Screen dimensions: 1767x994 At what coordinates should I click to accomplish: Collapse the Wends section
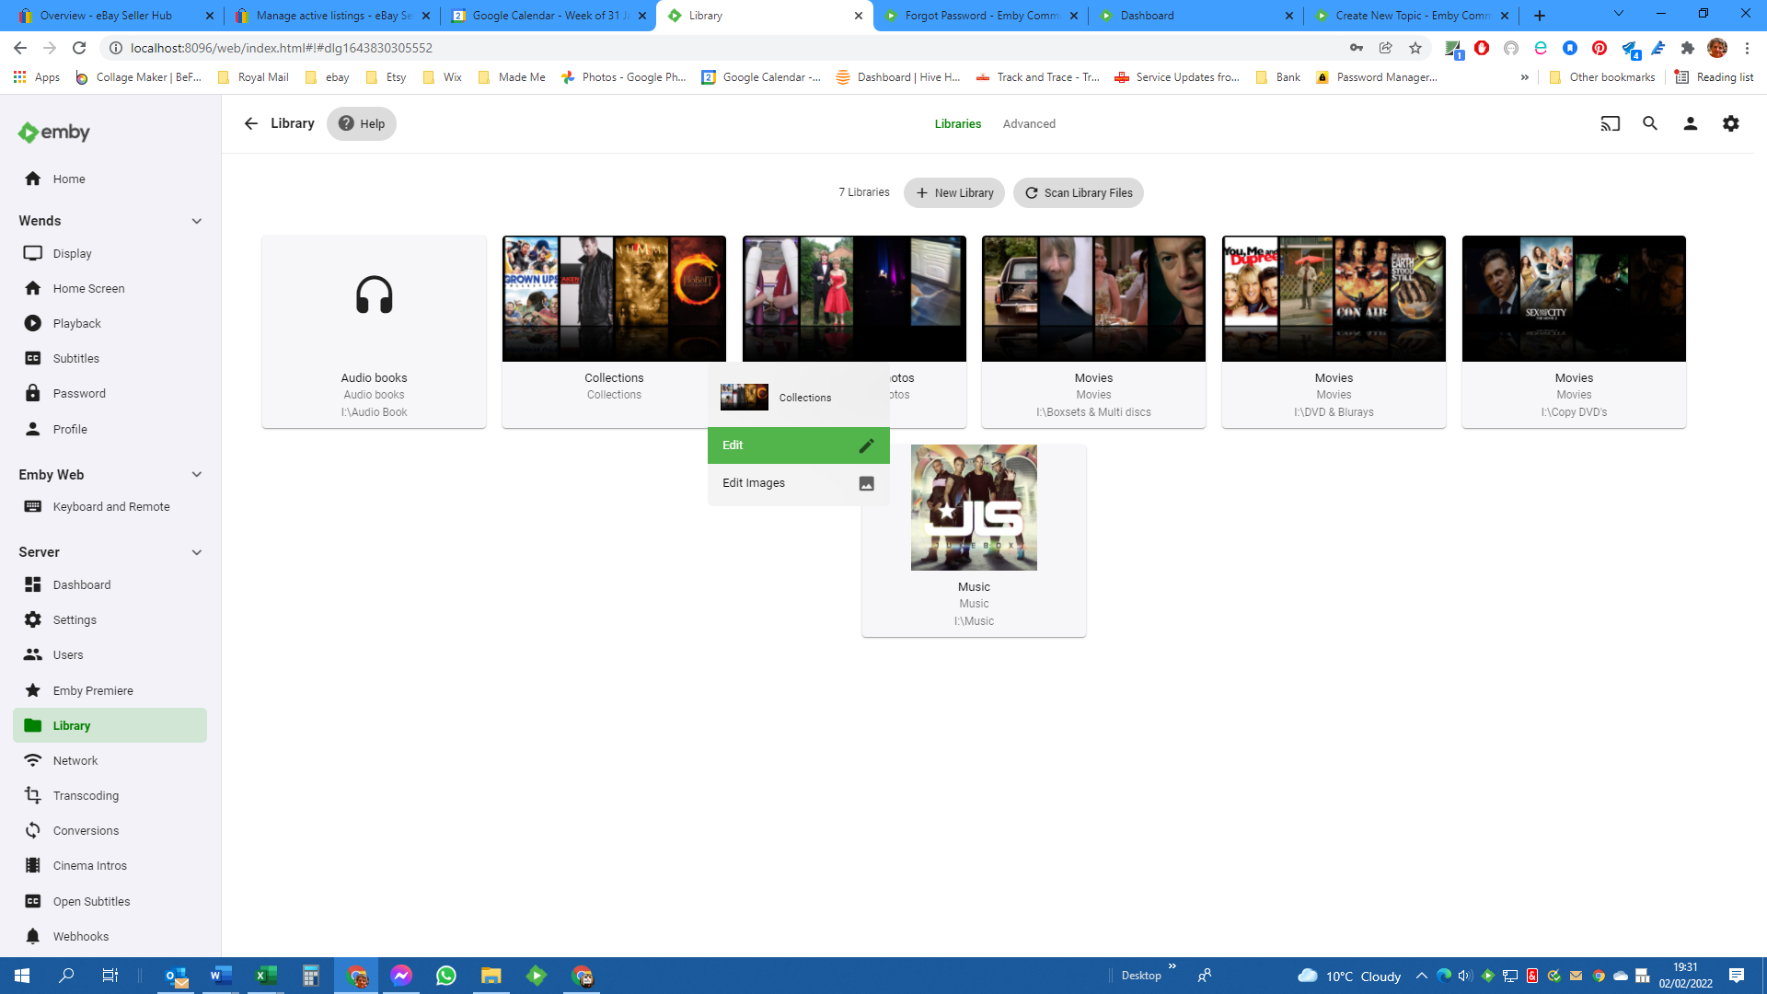(196, 221)
